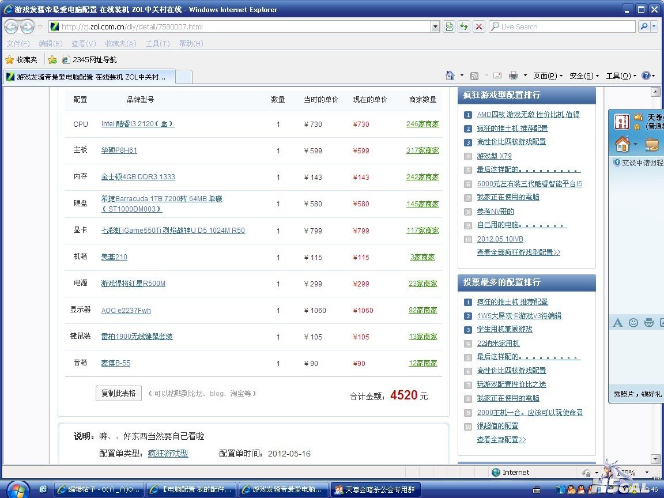Open the 收藏夹(A) menu

point(120,44)
